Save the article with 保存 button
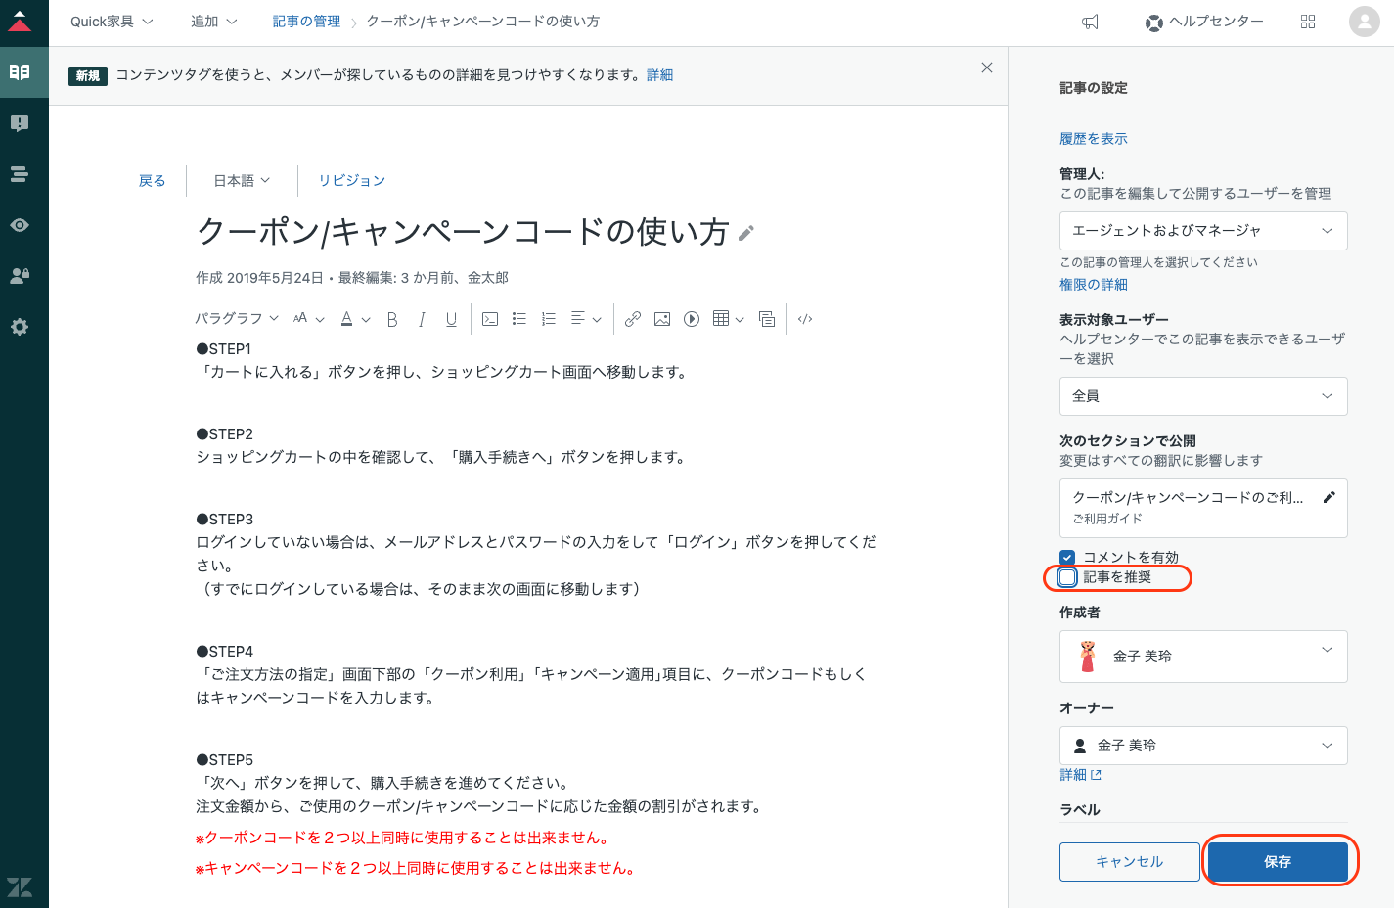1394x908 pixels. [1280, 861]
